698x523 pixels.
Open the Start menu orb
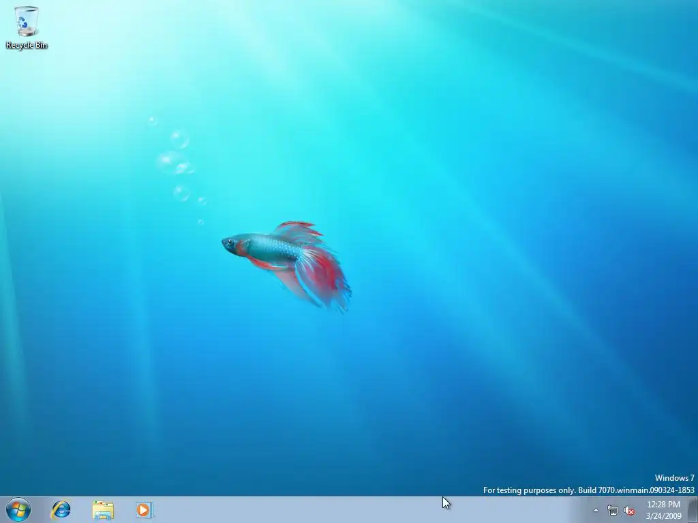pyautogui.click(x=18, y=509)
